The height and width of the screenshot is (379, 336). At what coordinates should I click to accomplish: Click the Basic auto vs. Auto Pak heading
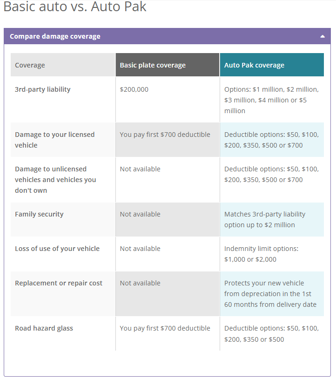pyautogui.click(x=74, y=7)
